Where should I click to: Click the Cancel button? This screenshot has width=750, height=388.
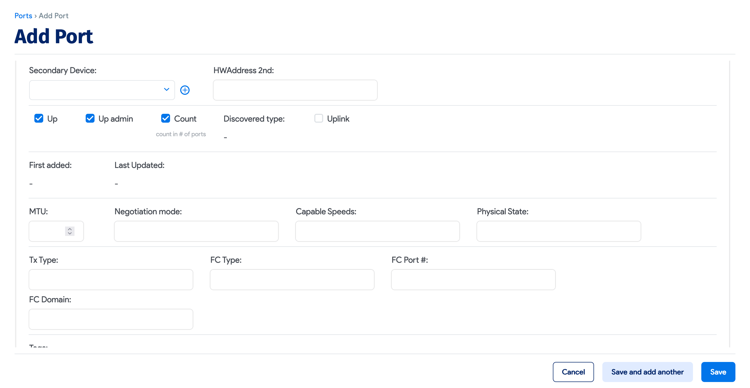573,372
